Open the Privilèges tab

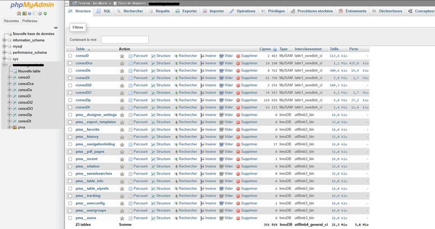(273, 11)
